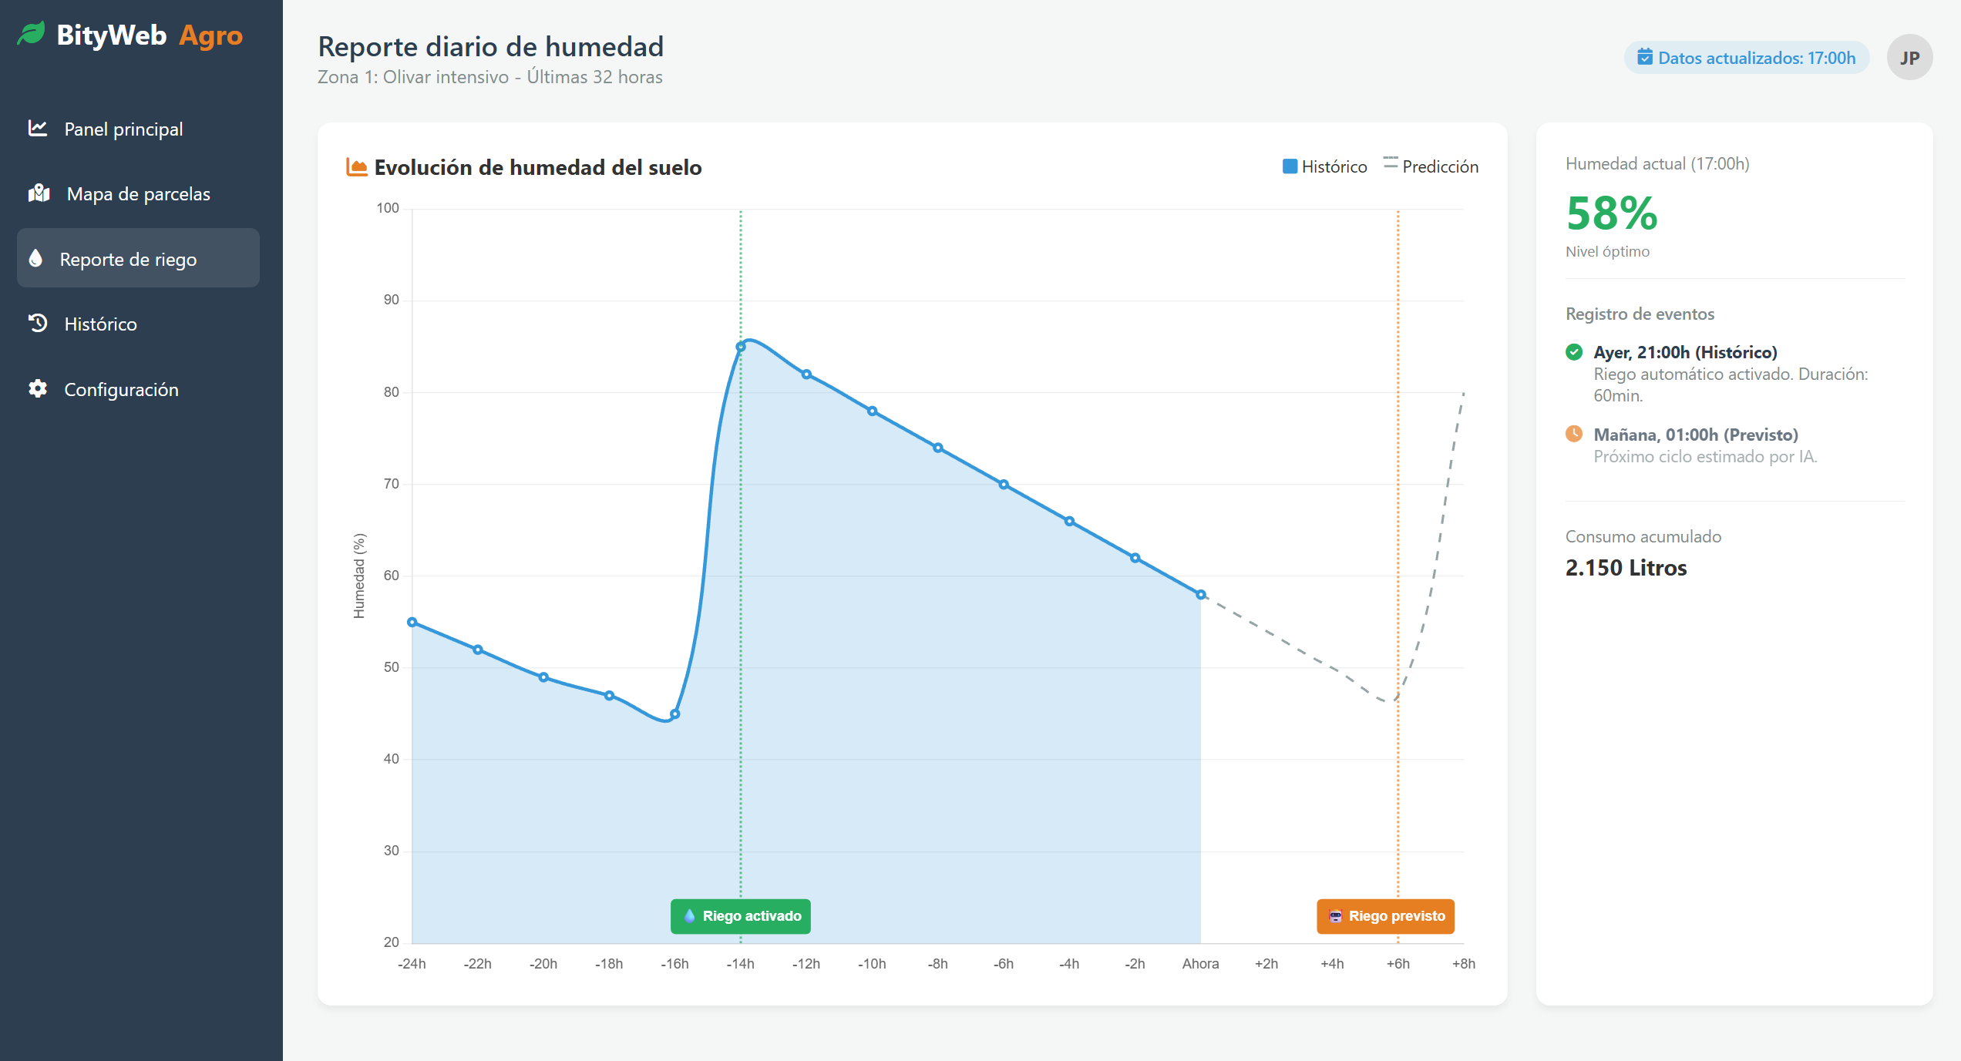Click the calendar icon in the Datos actualizados badge
The width and height of the screenshot is (1961, 1061).
tap(1646, 57)
